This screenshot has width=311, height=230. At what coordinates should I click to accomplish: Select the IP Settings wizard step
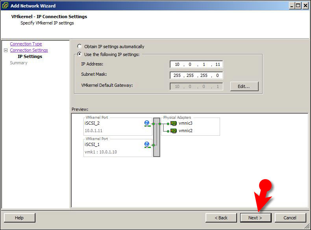pyautogui.click(x=30, y=56)
